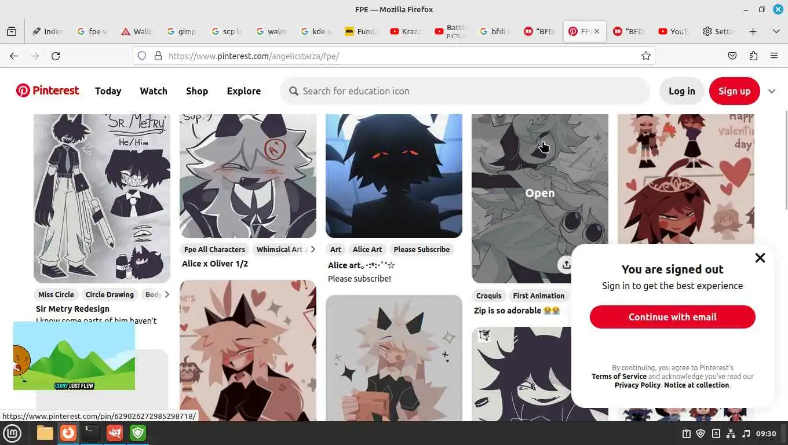
Task: Click the tracking protection shield icon
Action: 142,56
